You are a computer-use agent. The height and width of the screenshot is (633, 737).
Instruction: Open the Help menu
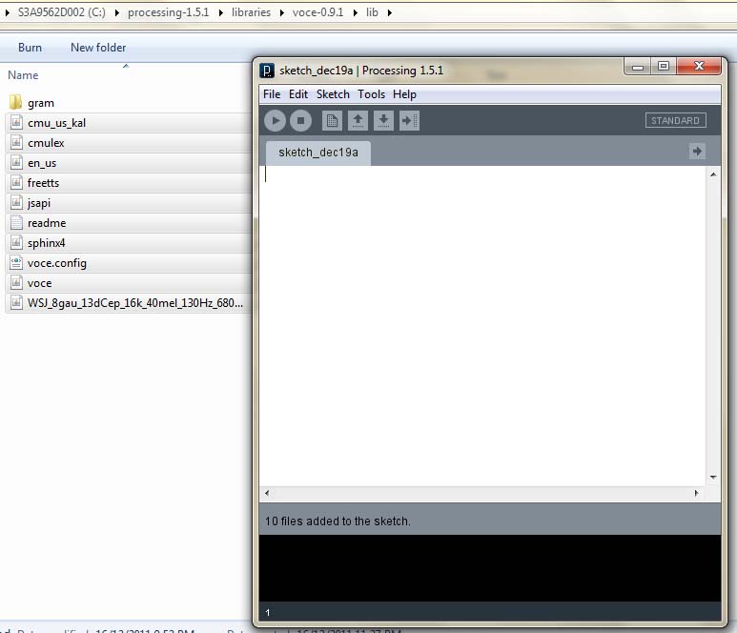pos(404,94)
